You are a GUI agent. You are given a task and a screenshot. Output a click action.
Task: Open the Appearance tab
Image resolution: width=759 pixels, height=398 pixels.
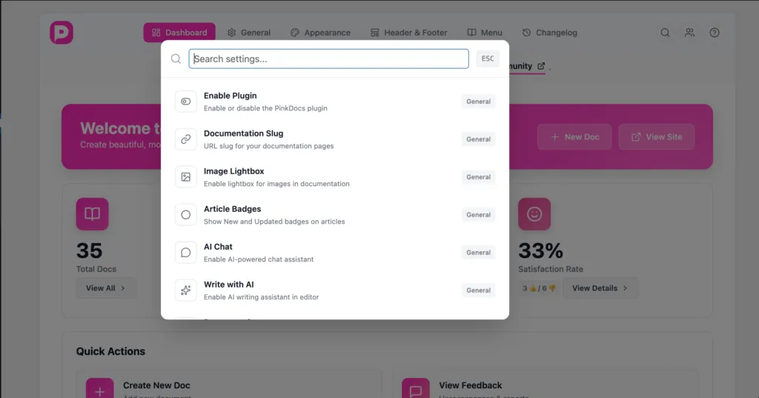tap(320, 33)
